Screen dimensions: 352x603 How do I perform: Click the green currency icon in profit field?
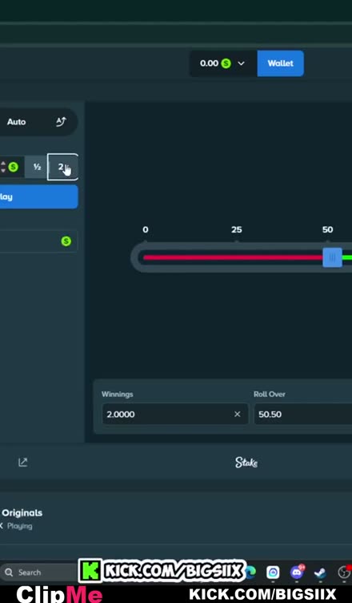(66, 241)
